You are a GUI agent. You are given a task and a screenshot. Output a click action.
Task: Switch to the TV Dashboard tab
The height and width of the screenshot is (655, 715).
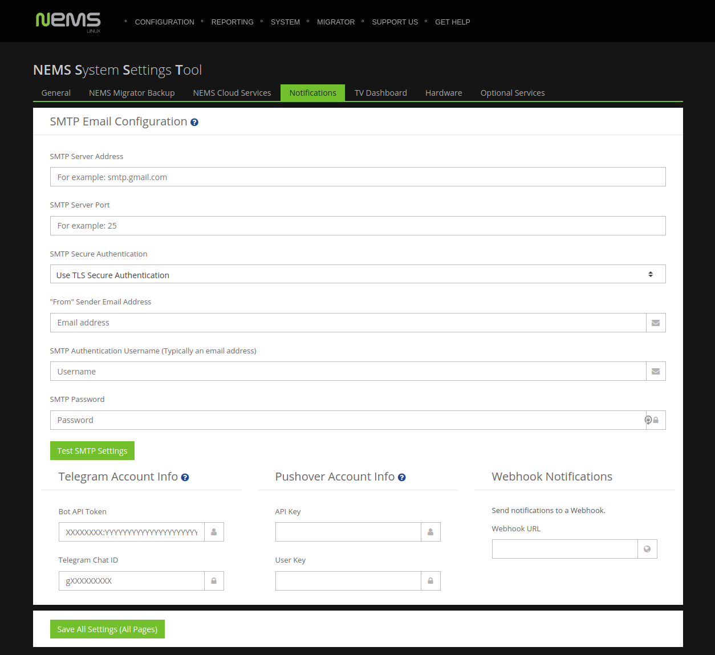tap(380, 93)
